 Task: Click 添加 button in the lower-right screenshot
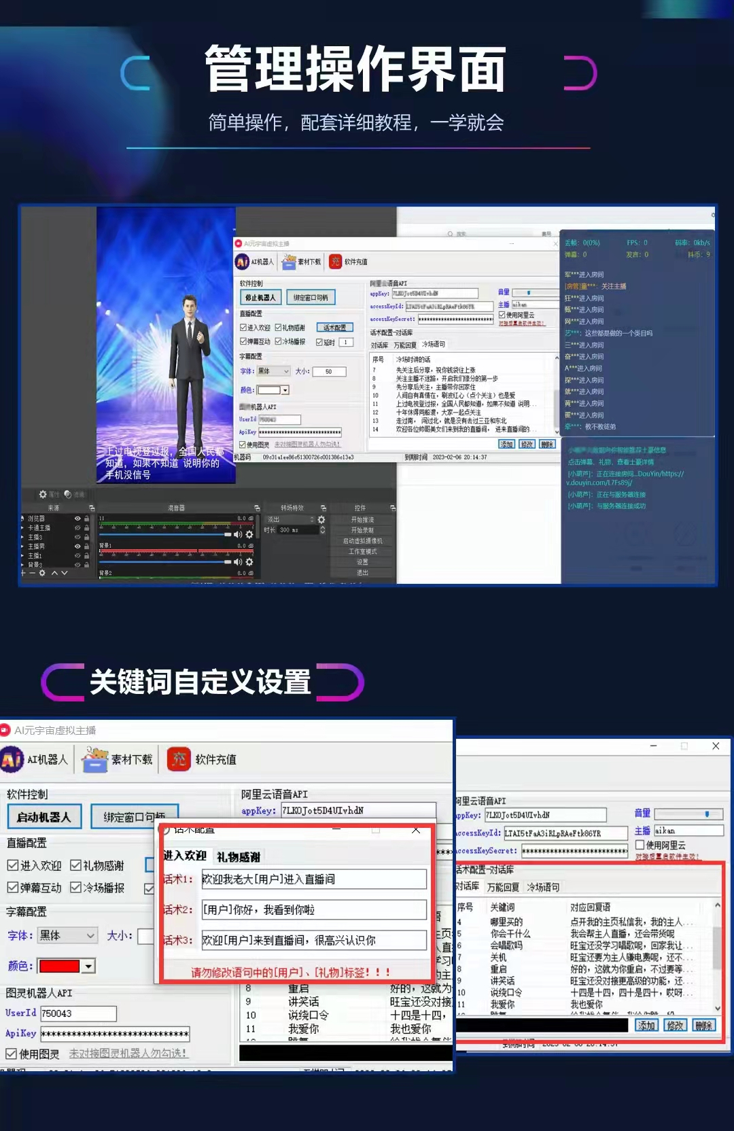646,1025
